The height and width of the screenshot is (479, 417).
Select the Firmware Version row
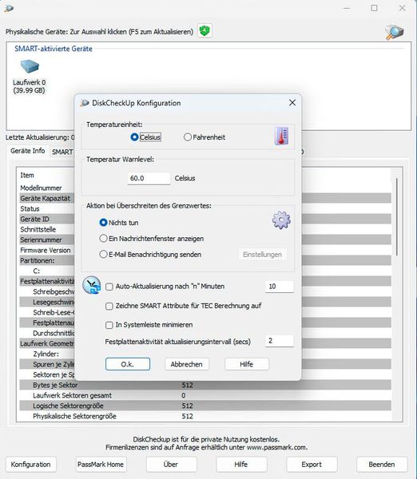click(205, 250)
